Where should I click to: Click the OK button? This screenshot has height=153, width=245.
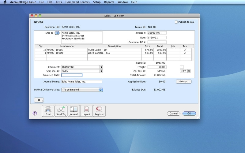(x=189, y=114)
